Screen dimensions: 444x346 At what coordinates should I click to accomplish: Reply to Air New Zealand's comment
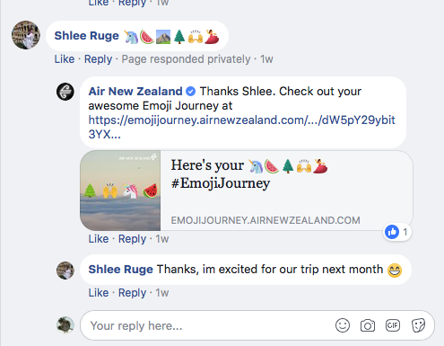pos(132,239)
